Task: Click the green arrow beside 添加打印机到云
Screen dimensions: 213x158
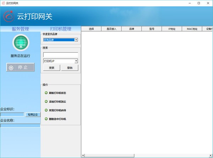Action: 46,101
